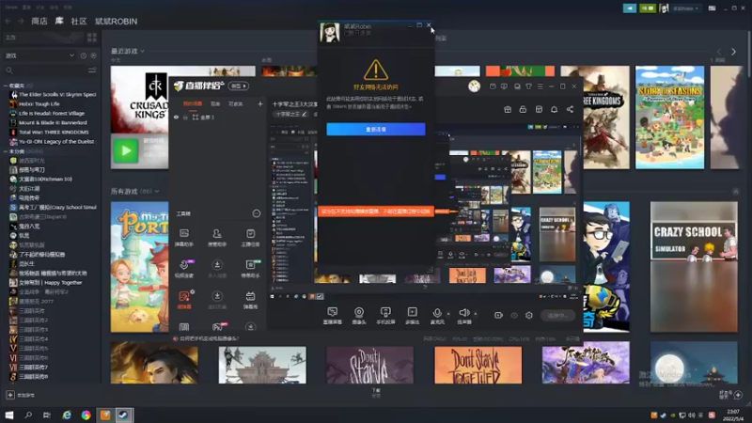Screen dimensions: 752x423
Task: Open the 库 (Library) menu in Steam
Action: click(59, 21)
